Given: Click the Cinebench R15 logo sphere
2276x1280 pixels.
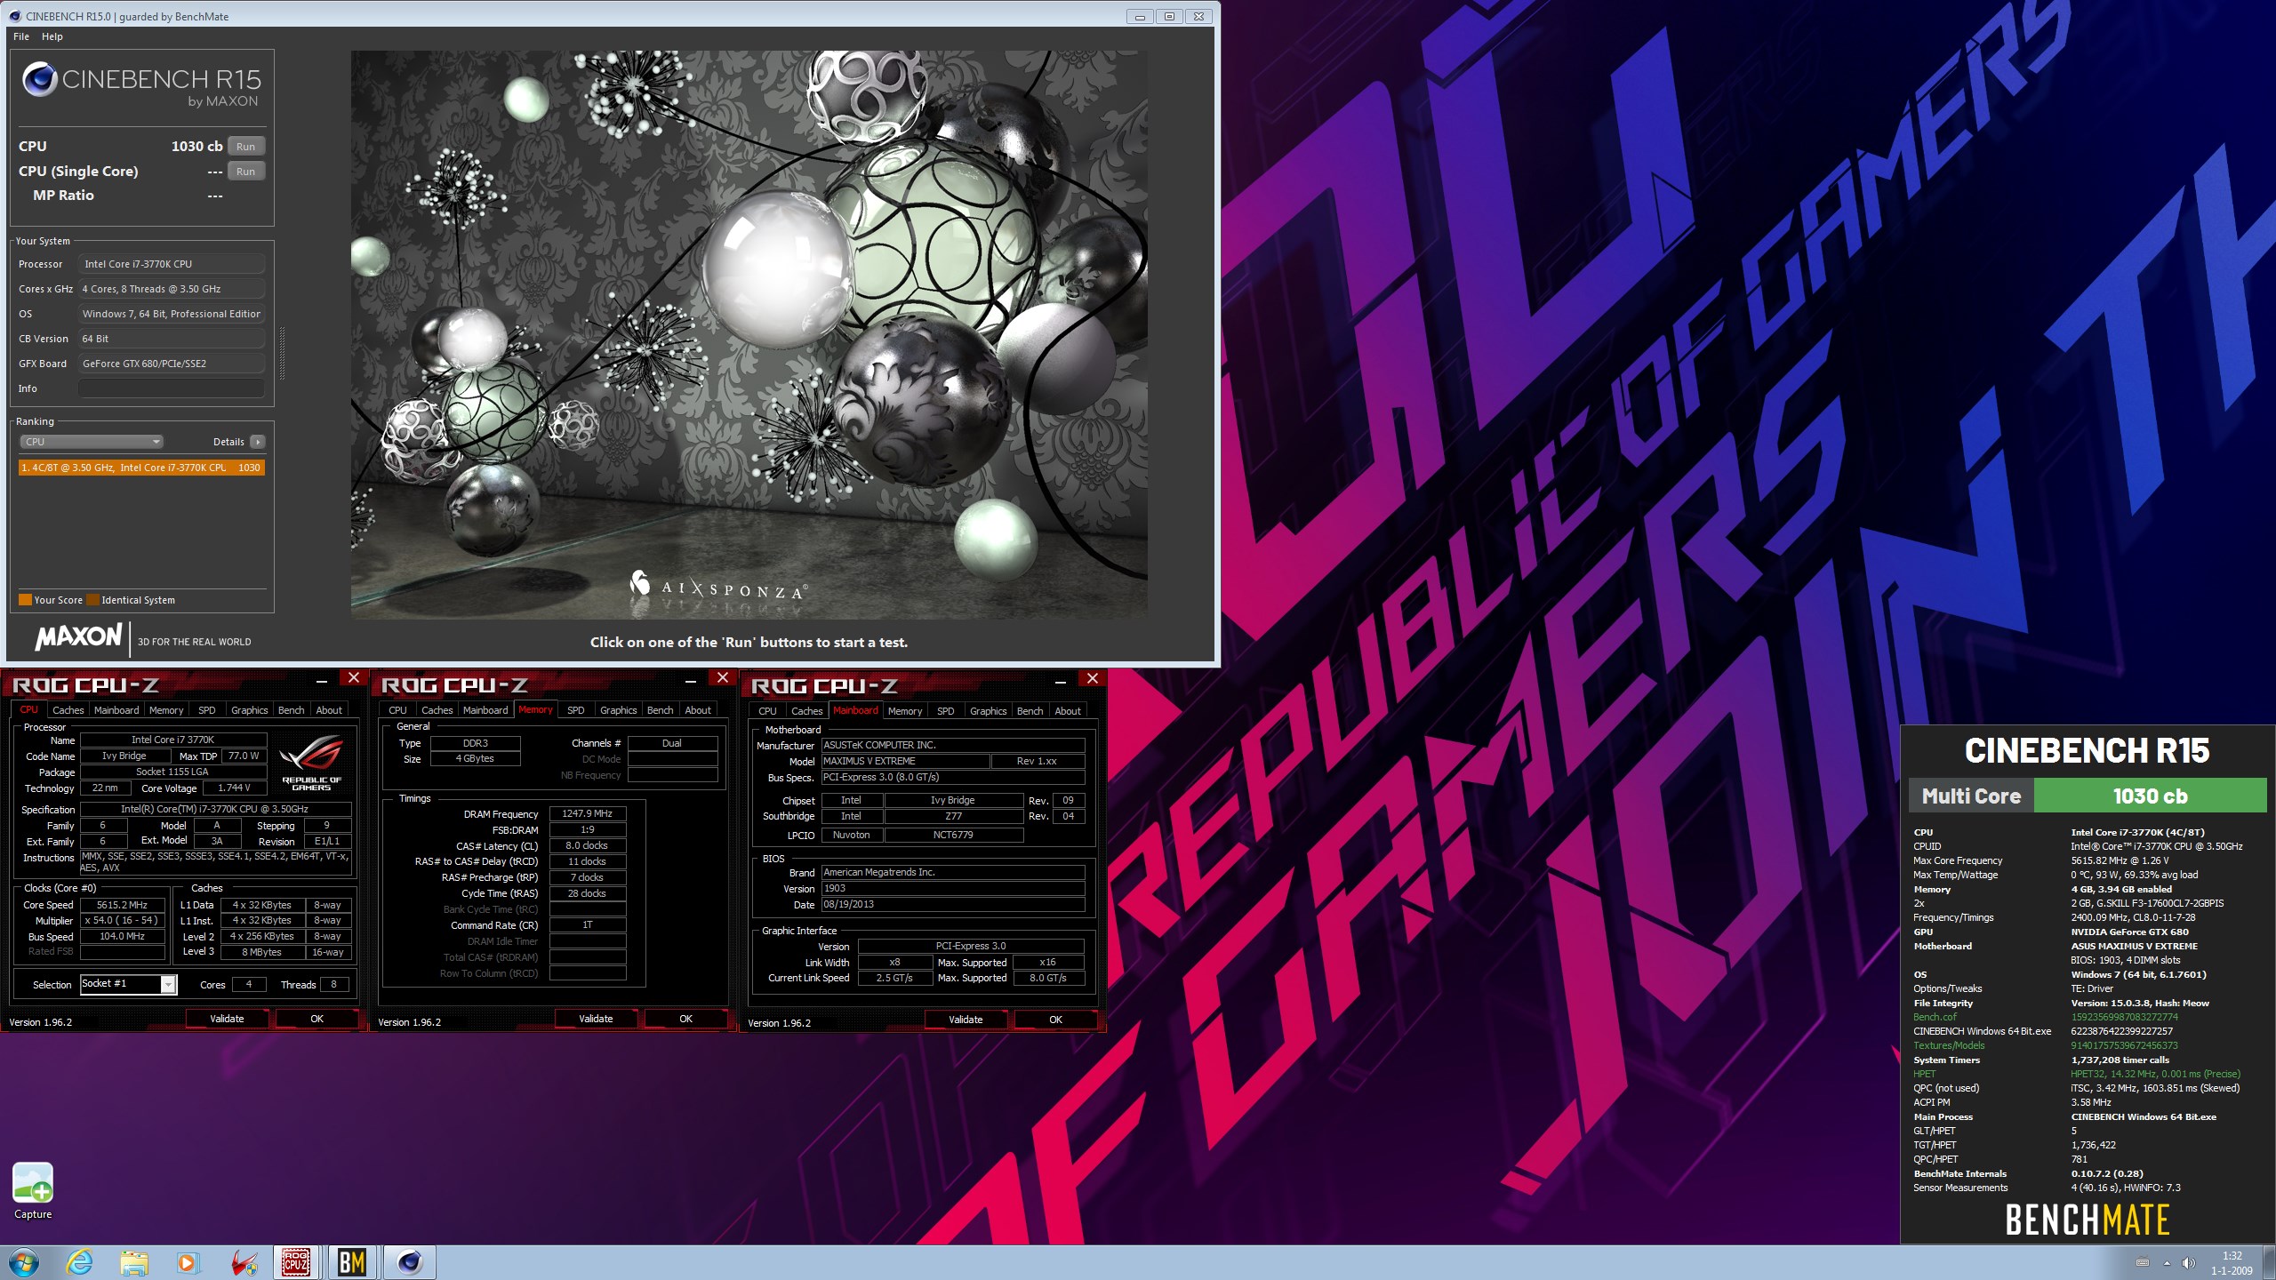Looking at the screenshot, I should (x=40, y=79).
